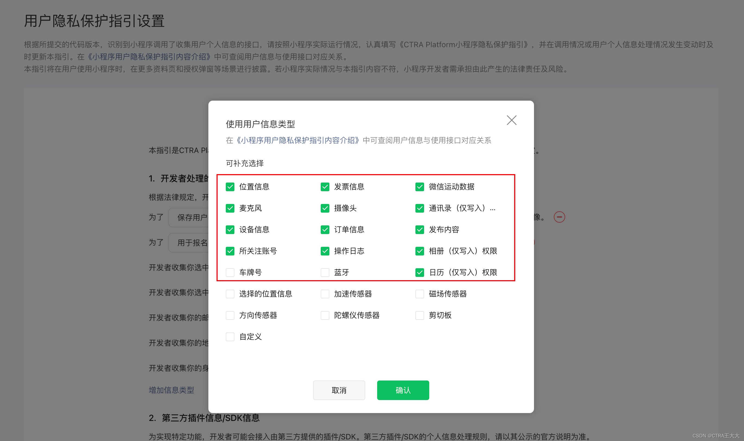744x441 pixels.
Task: Check the 选择的位置信息 checkbox
Action: pos(230,294)
